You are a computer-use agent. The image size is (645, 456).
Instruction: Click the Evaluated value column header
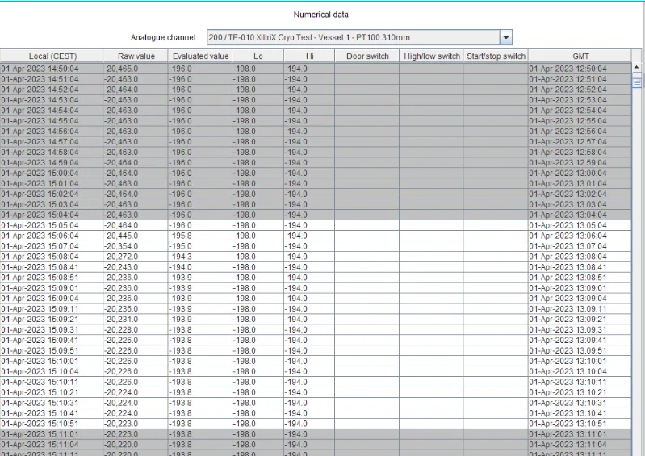(200, 56)
